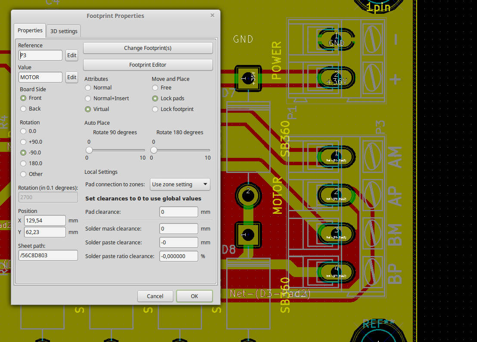The image size is (477, 342).
Task: Click the BP terminal label
Action: 395,273
